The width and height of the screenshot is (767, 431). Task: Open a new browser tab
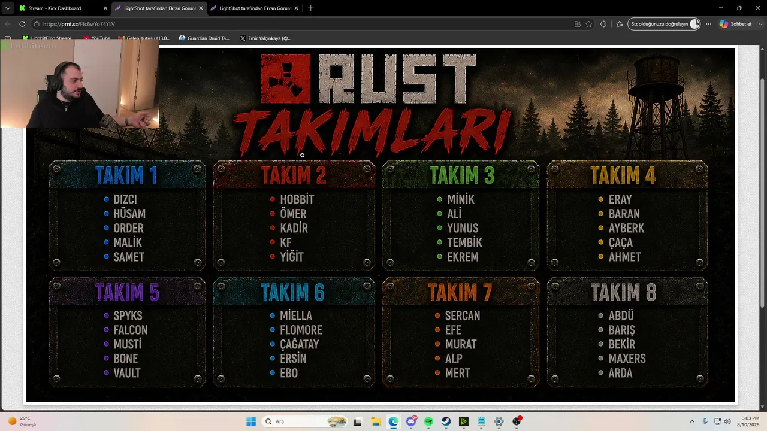coord(310,8)
